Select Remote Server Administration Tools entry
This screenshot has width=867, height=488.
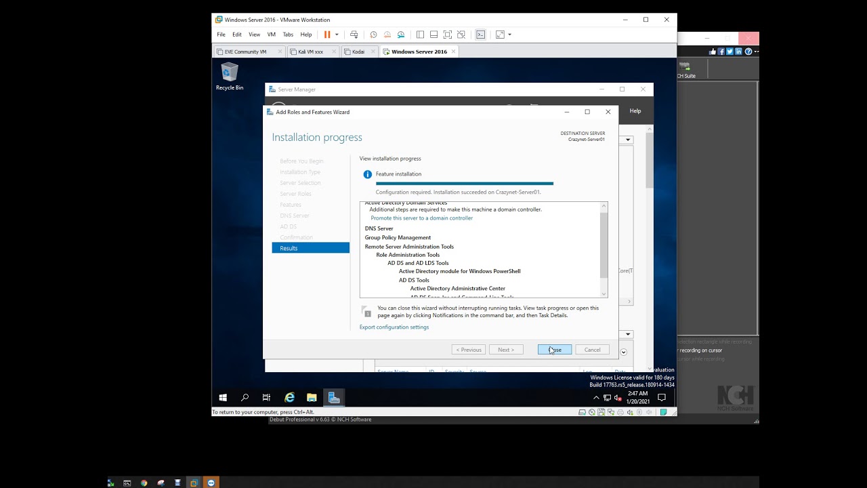point(409,247)
